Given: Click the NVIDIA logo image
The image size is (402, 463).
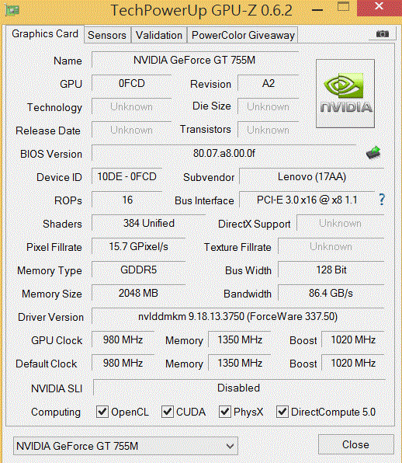Looking at the screenshot, I should (345, 93).
